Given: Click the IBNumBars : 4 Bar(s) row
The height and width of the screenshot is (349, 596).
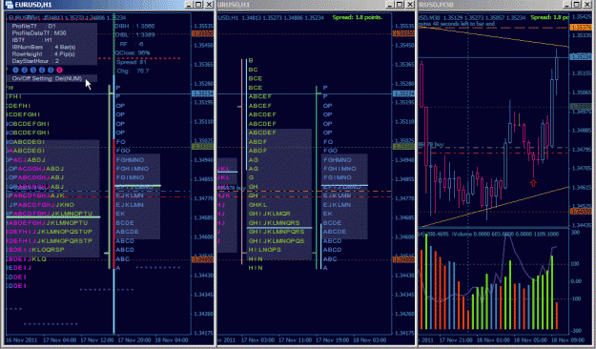Looking at the screenshot, I should coord(44,47).
